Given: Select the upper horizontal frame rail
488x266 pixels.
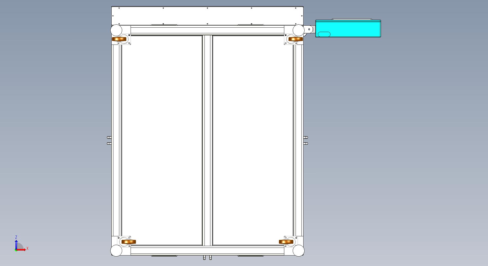Looking at the screenshot, I should click(207, 31).
